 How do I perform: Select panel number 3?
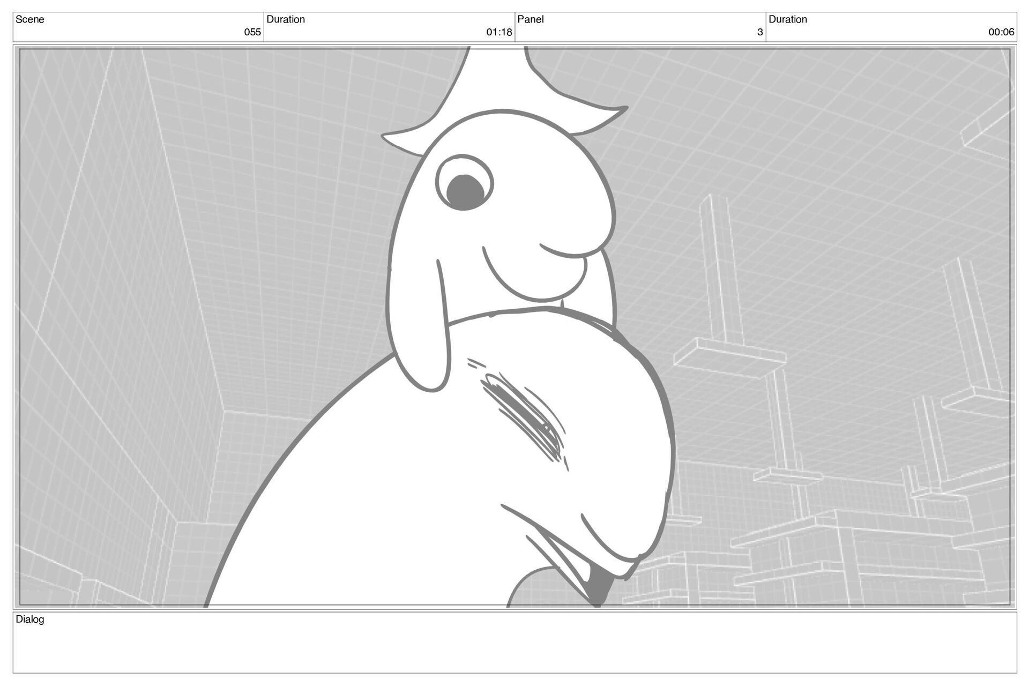760,32
